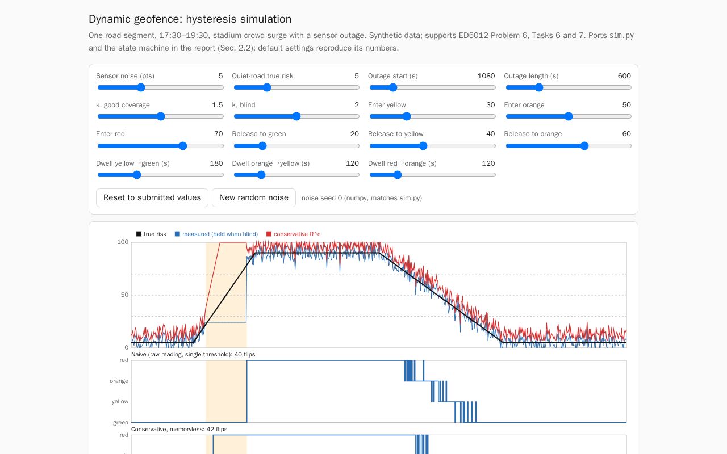Click the Enter yellow slider thumb
This screenshot has height=454, width=727.
406,116
